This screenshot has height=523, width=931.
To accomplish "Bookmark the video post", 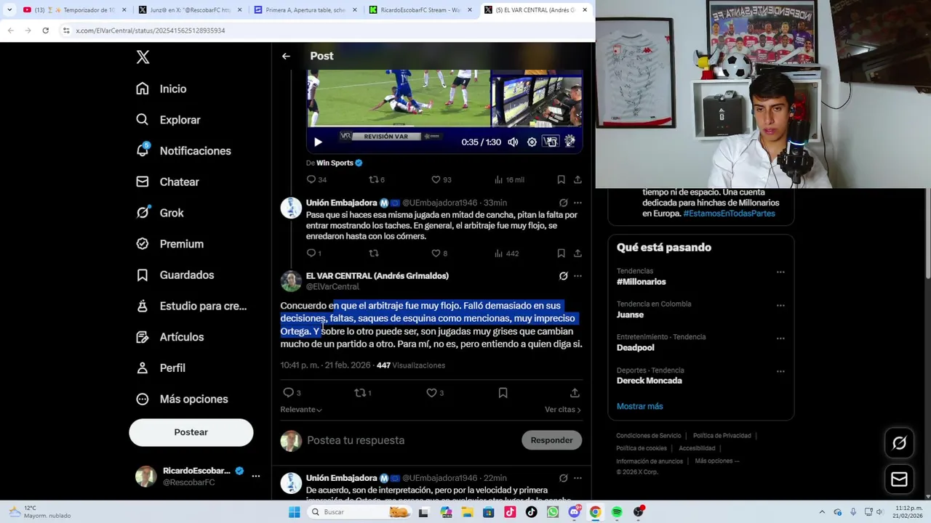I will 561,179.
